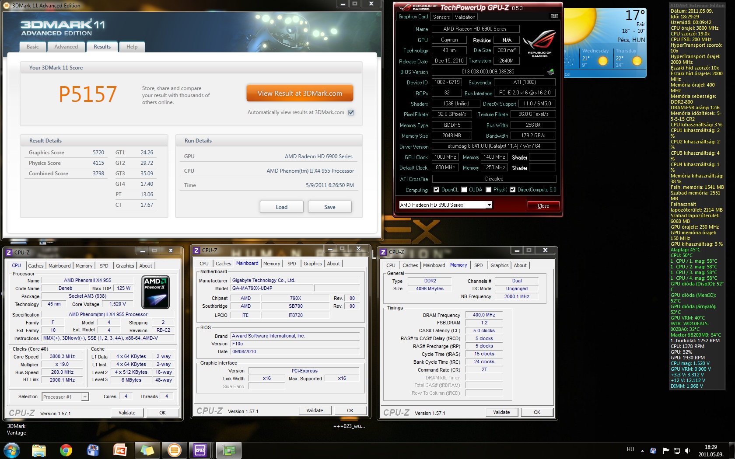The image size is (735, 459).
Task: Click the Show Desktop strip beside the clock
Action: click(731, 451)
